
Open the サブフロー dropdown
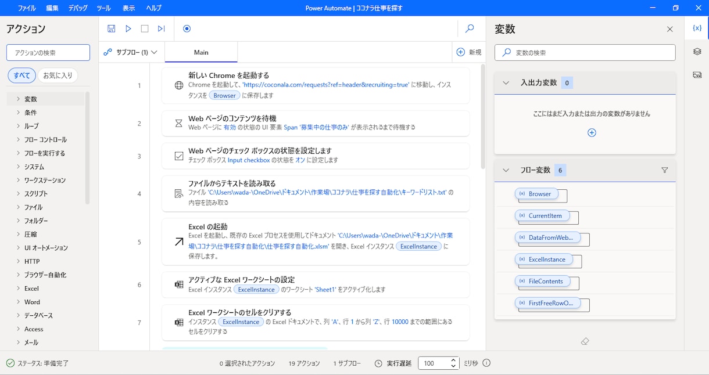click(131, 52)
